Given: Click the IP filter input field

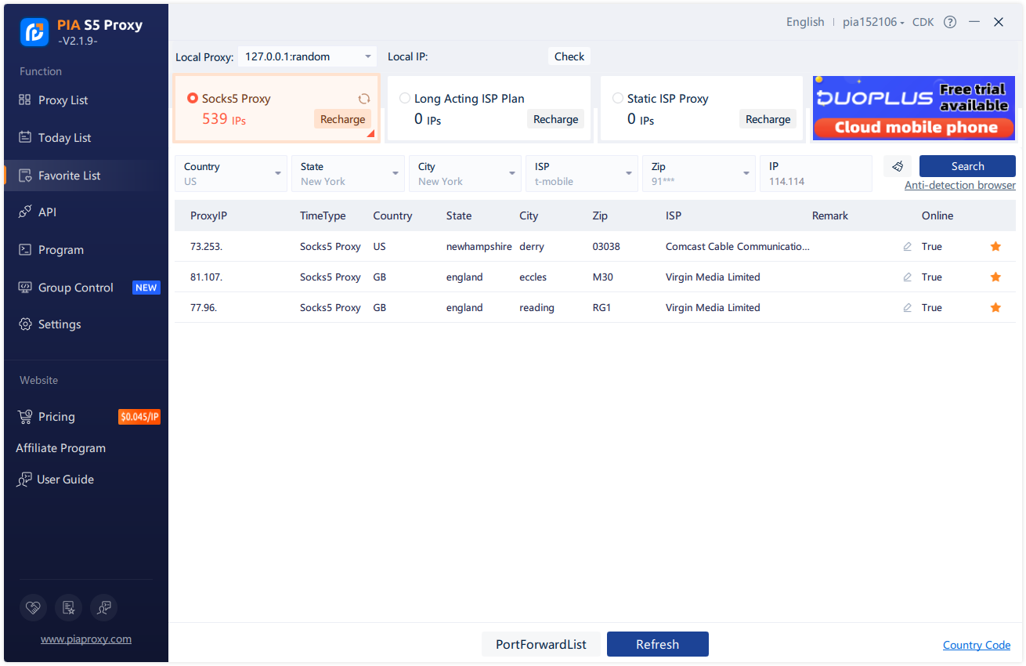Looking at the screenshot, I should point(815,174).
